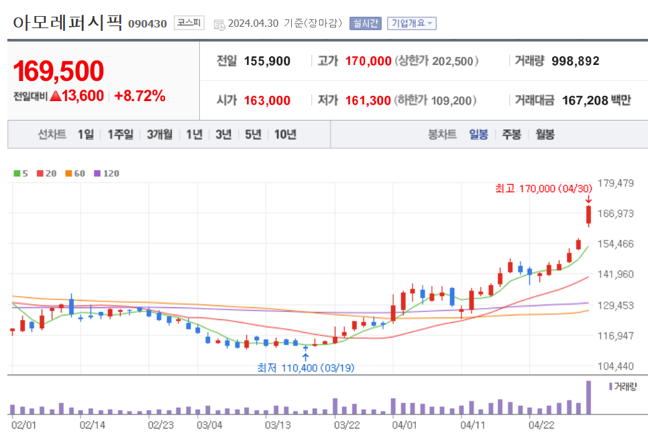Click the 04/11 date label on the x-axis

(473, 425)
